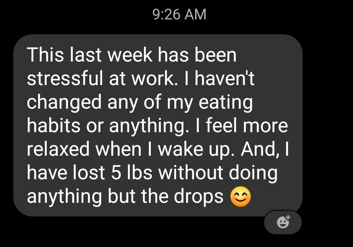Image resolution: width=353 pixels, height=247 pixels.
Task: Click the smiling face emoji in message
Action: tap(240, 197)
